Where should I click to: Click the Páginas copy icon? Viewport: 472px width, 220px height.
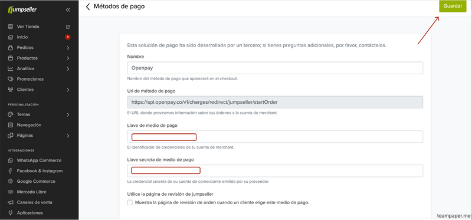(11, 136)
